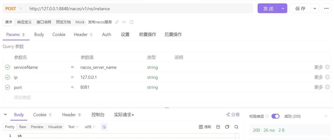The height and width of the screenshot is (140, 334).
Task: Click the 保存 save button
Action: 300,9
